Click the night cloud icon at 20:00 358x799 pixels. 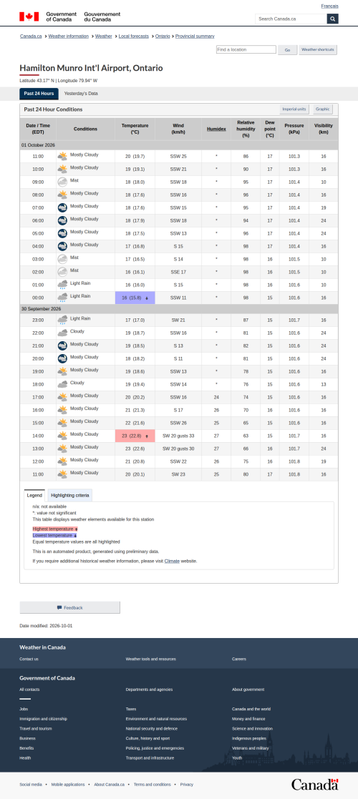pos(62,358)
